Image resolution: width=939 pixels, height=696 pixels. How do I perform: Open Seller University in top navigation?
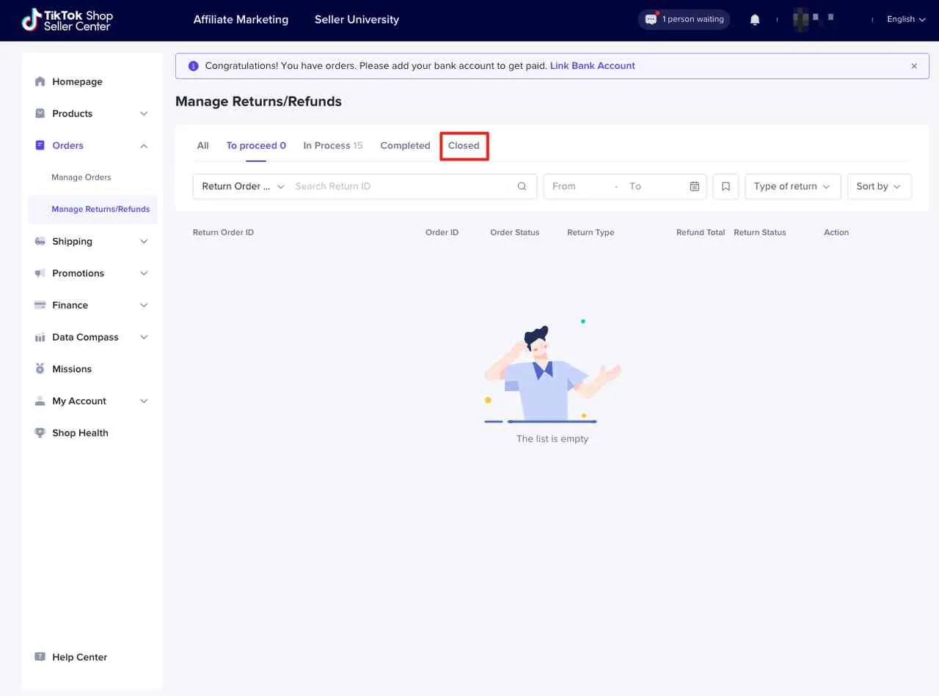click(357, 20)
